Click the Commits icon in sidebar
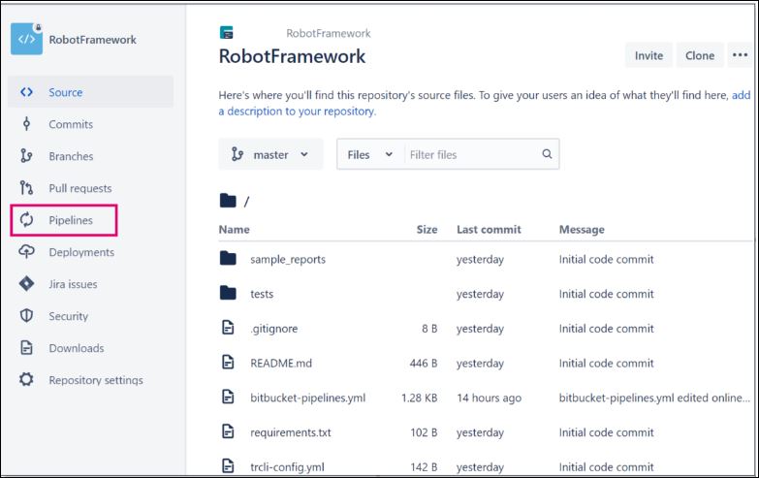The height and width of the screenshot is (478, 759). [27, 124]
